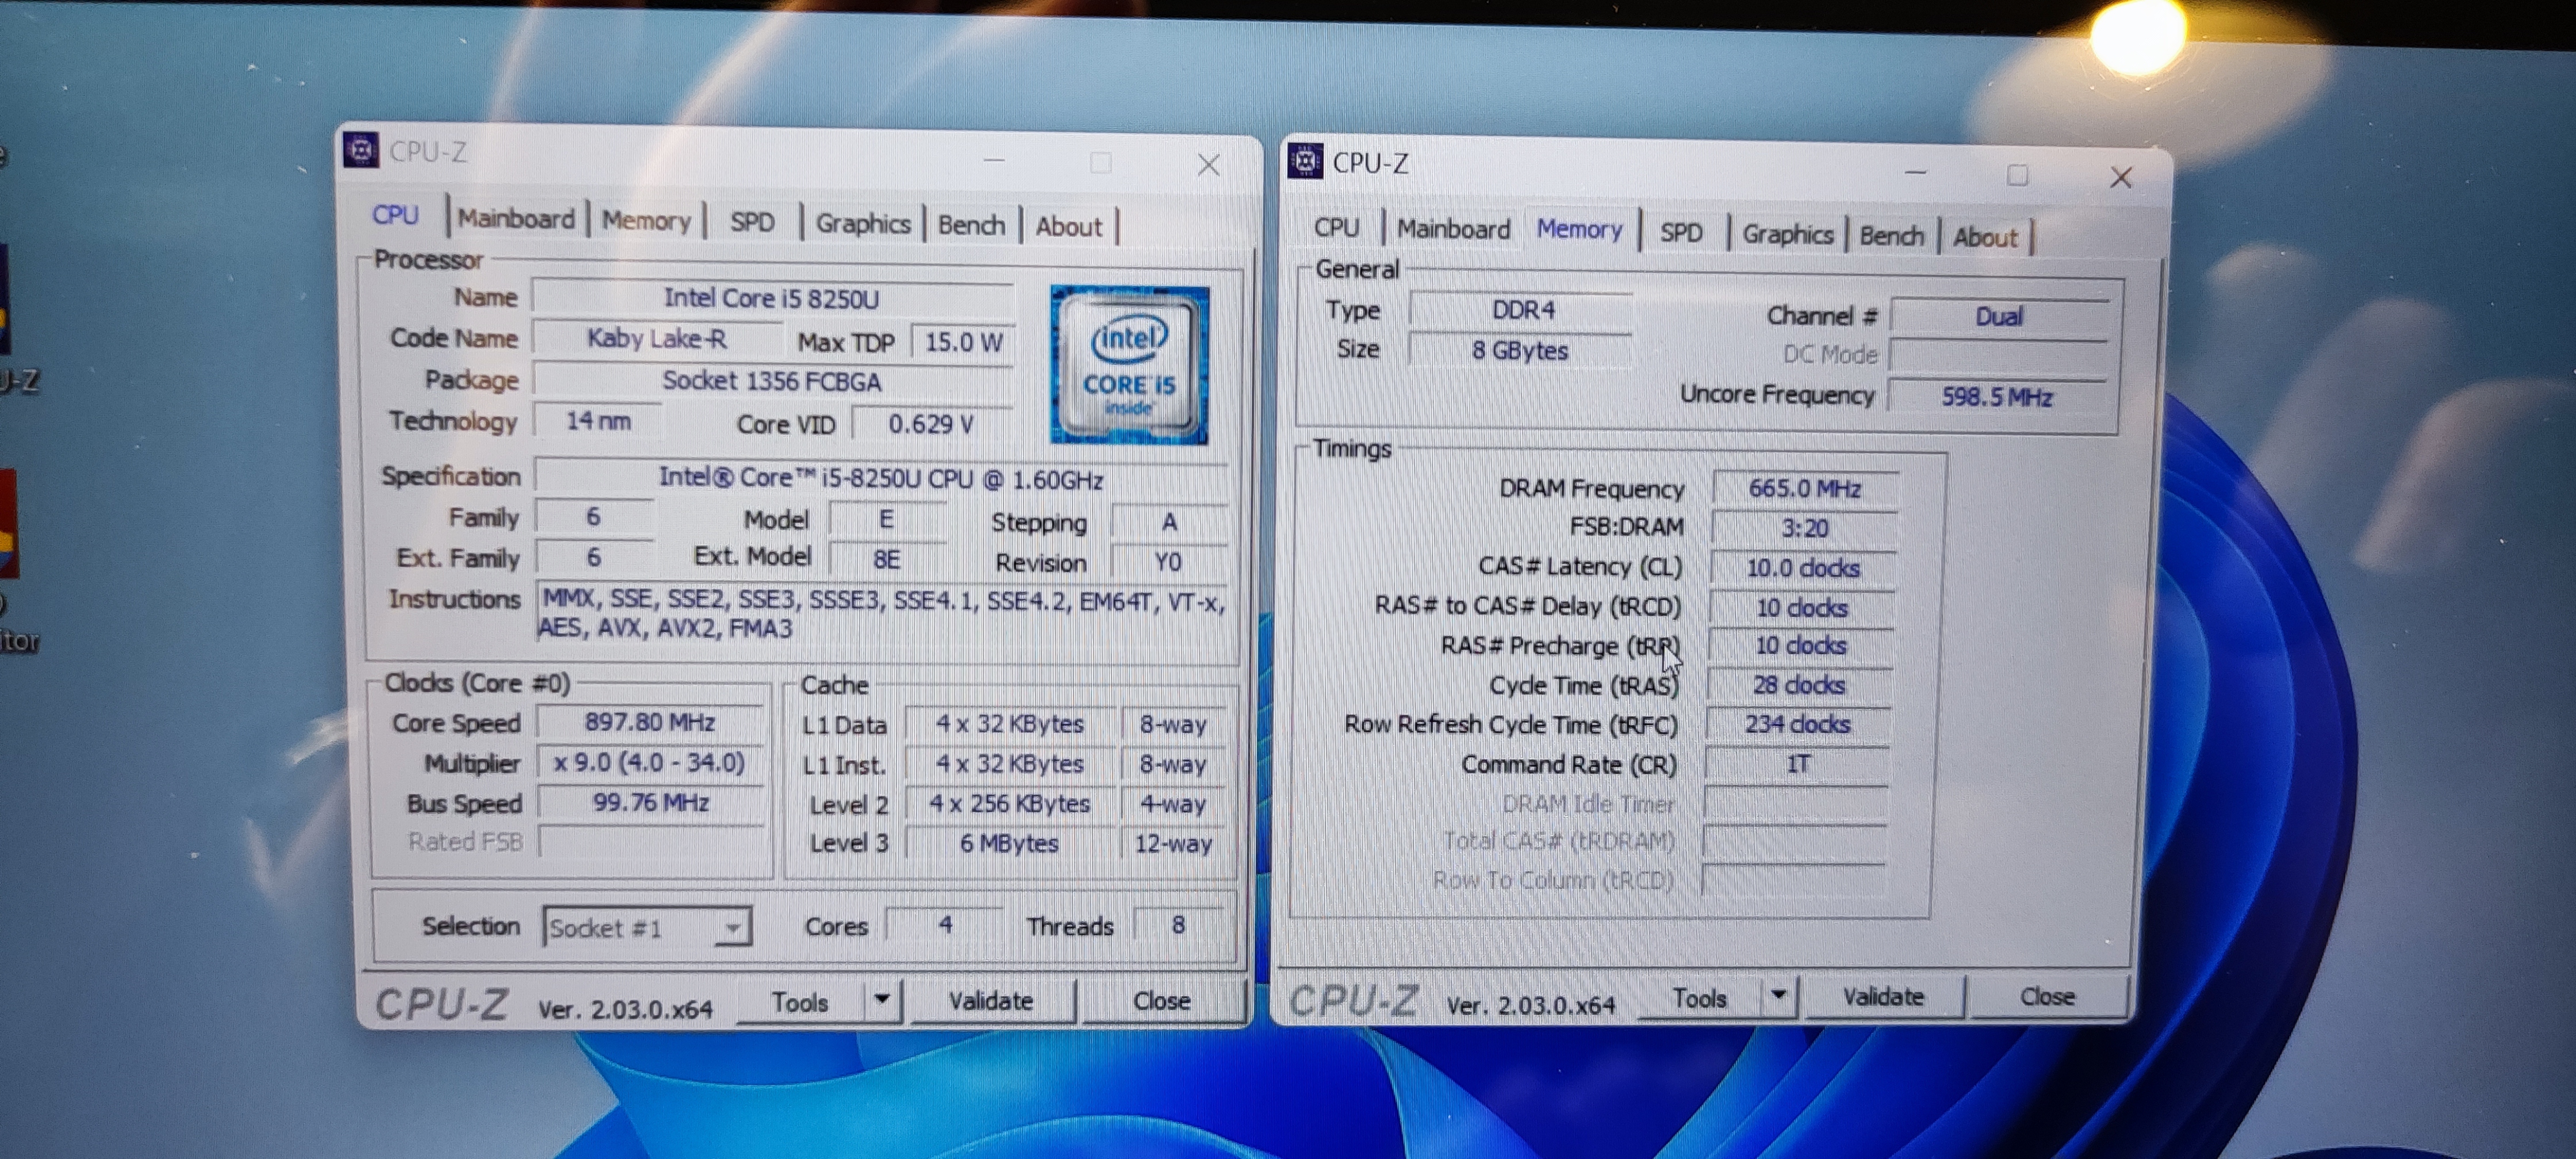Image resolution: width=2576 pixels, height=1159 pixels.
Task: Switch to CPU tab in right window
Action: [1336, 227]
